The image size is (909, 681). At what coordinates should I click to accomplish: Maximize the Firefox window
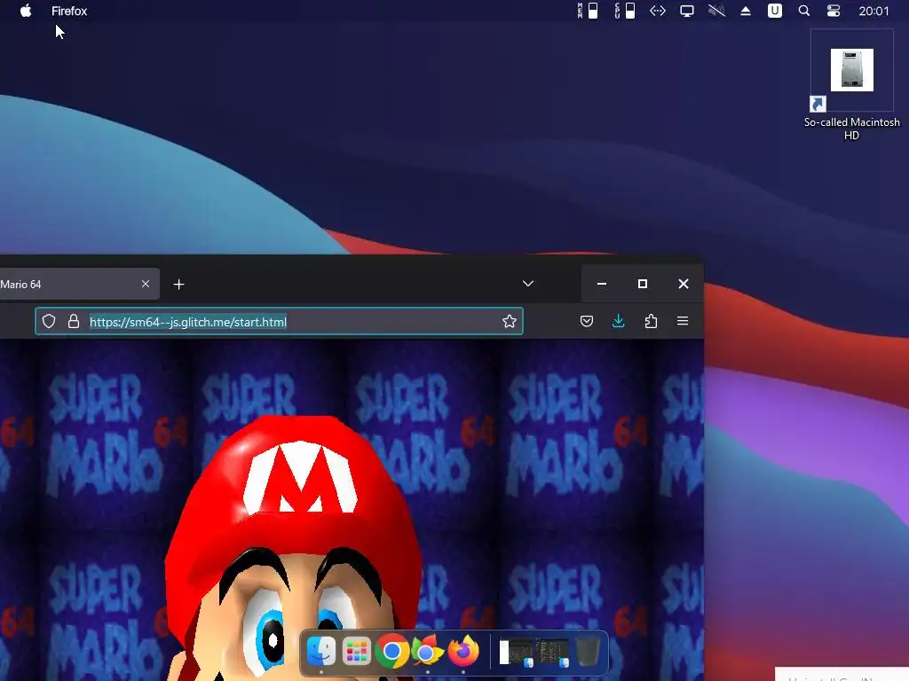pyautogui.click(x=643, y=284)
